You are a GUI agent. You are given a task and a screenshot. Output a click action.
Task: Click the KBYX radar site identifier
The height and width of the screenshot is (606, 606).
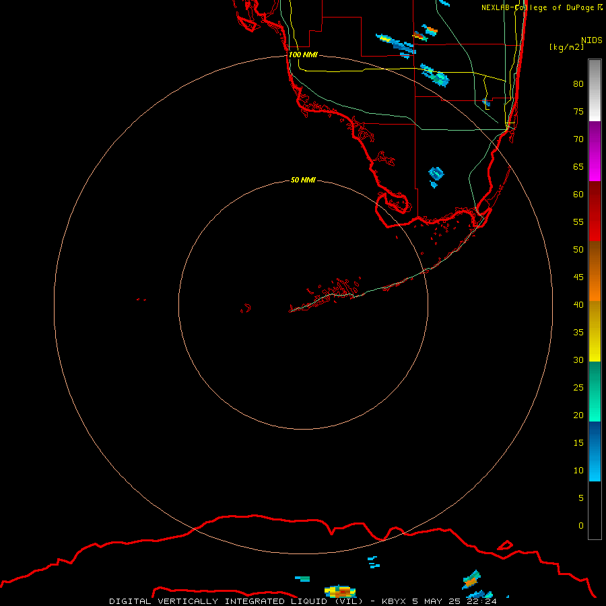394,601
